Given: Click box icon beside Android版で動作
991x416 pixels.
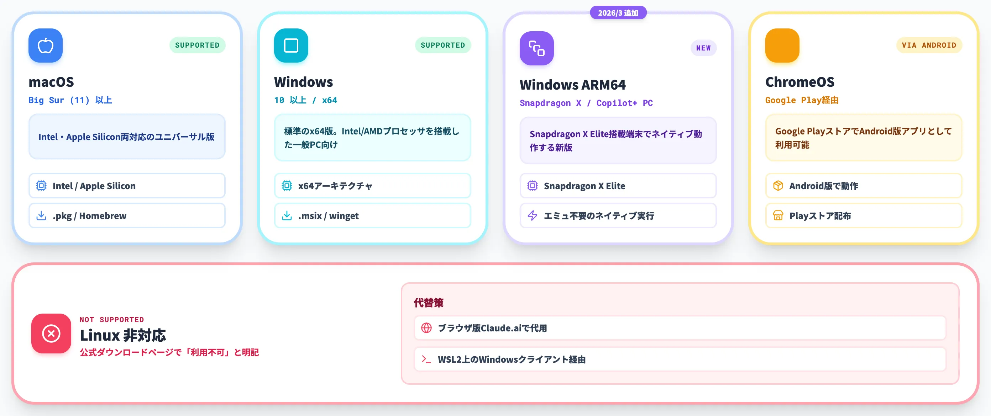Looking at the screenshot, I should (778, 186).
